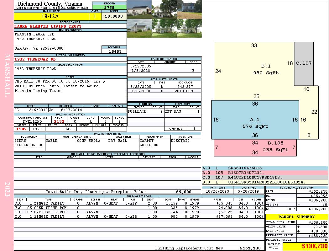Select CINDER BLOCK foundation entry

click(x=28, y=145)
